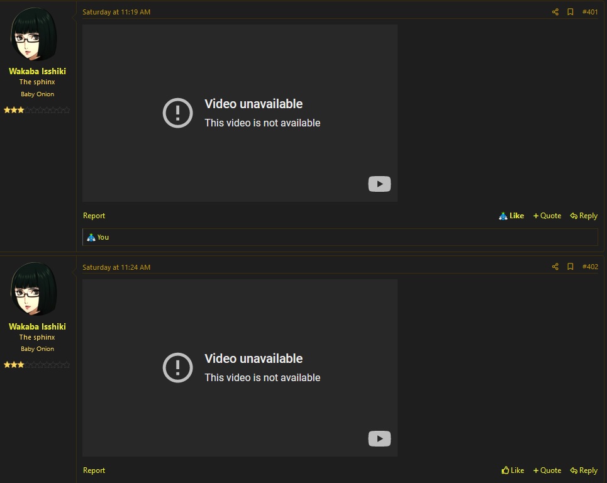The height and width of the screenshot is (483, 607).
Task: Report post #401
Action: tap(94, 216)
